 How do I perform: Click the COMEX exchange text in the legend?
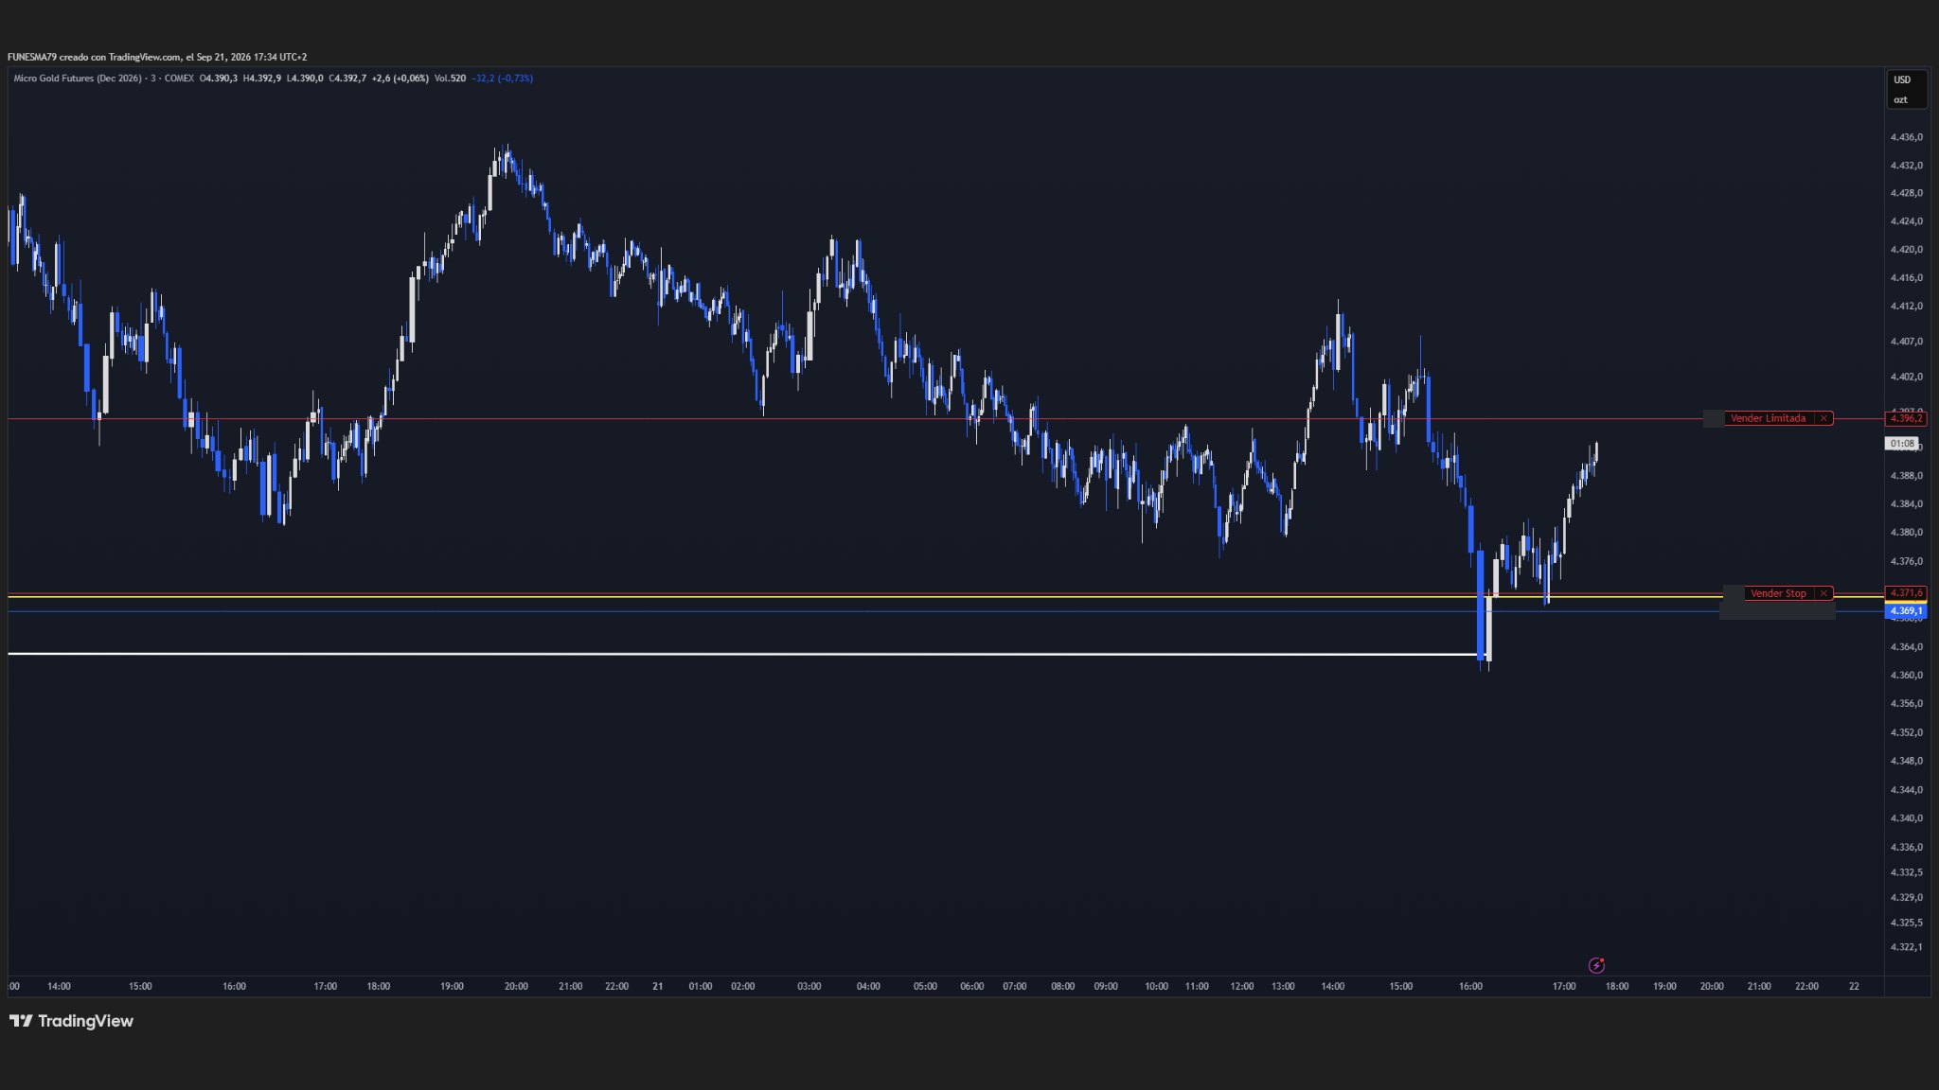179,79
